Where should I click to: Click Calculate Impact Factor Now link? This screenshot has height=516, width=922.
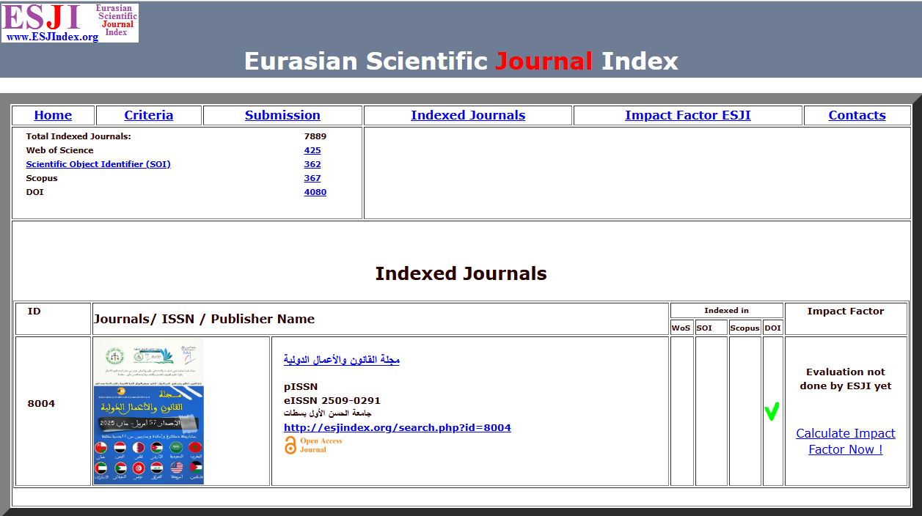click(845, 441)
